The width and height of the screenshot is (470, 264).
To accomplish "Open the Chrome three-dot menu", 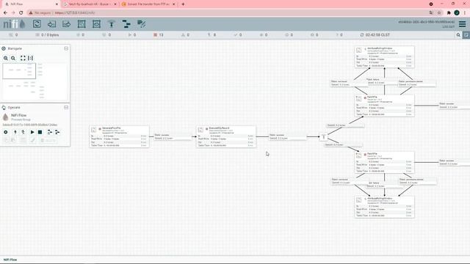I will click(x=465, y=12).
